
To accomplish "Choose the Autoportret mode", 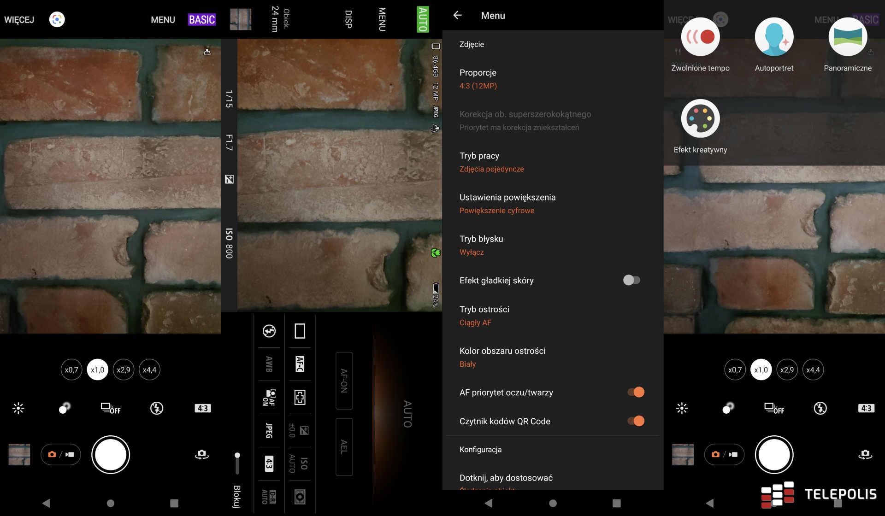I will [774, 37].
